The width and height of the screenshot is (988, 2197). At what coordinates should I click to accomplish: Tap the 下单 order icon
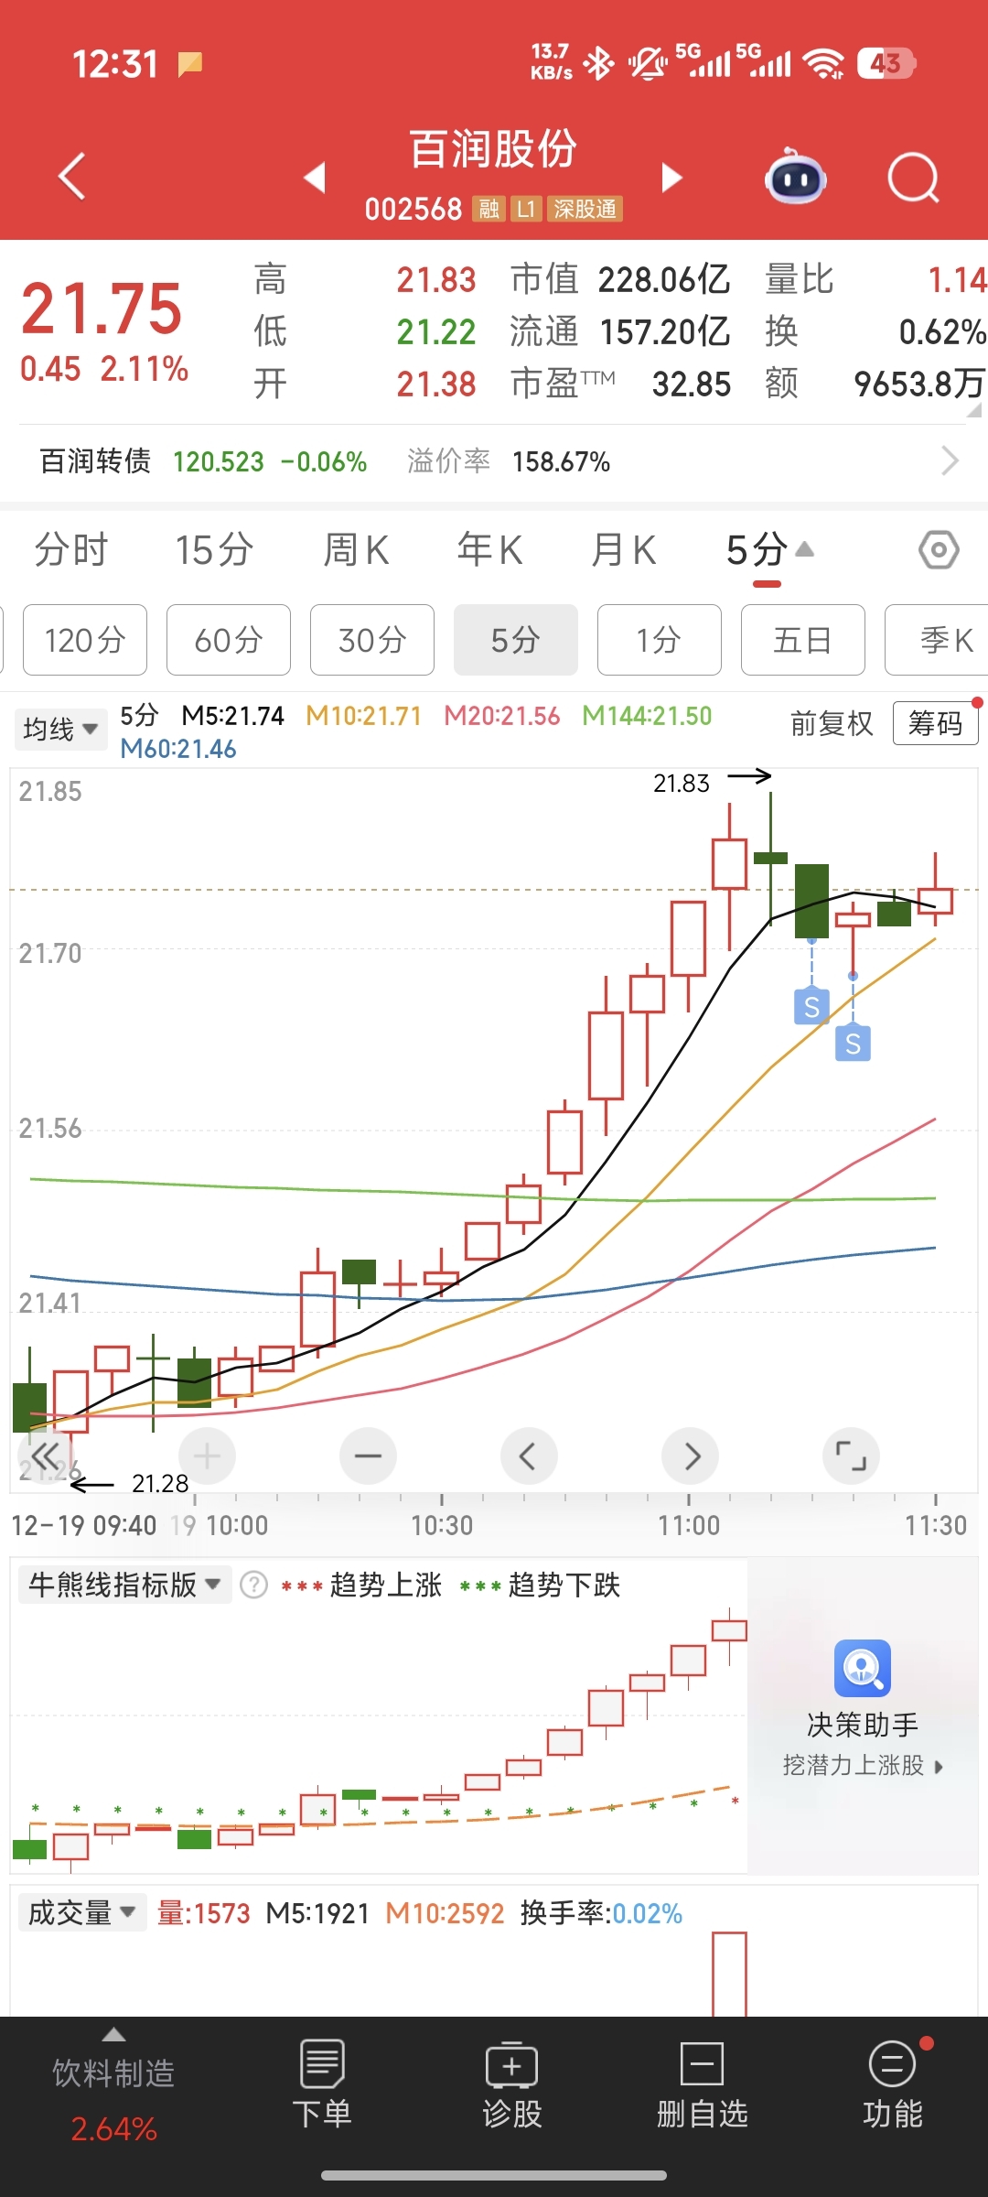(x=322, y=2063)
